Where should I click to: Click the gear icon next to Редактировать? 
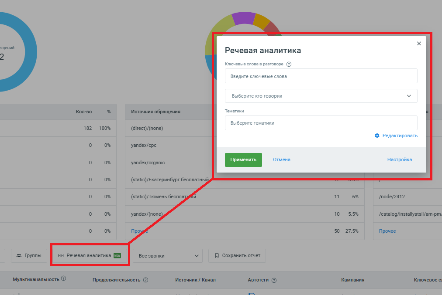tap(377, 136)
